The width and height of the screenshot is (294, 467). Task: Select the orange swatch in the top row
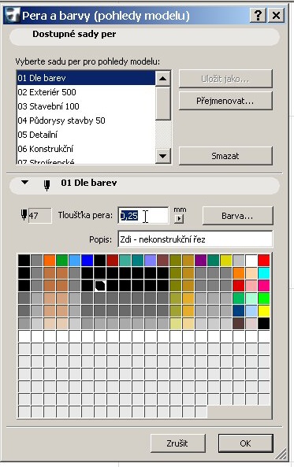[x=50, y=261]
